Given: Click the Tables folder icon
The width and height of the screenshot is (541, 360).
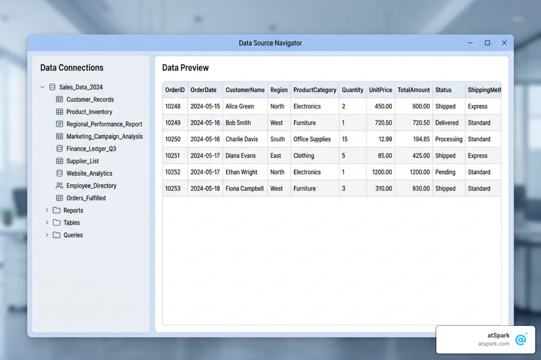Looking at the screenshot, I should click(x=57, y=223).
